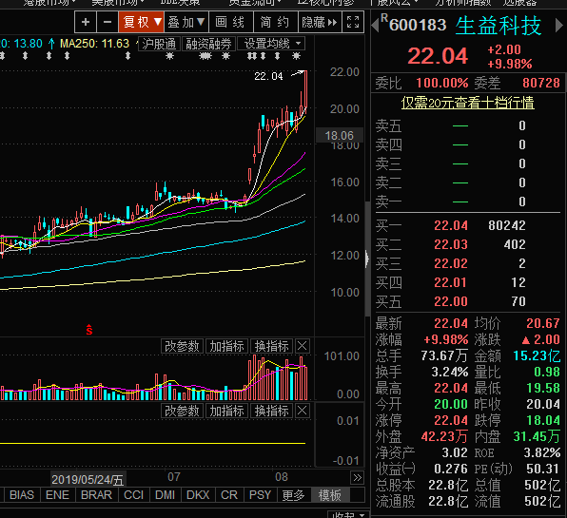Viewport: 567px width, 518px height.
Task: Select the ENE indicator tab
Action: click(57, 494)
